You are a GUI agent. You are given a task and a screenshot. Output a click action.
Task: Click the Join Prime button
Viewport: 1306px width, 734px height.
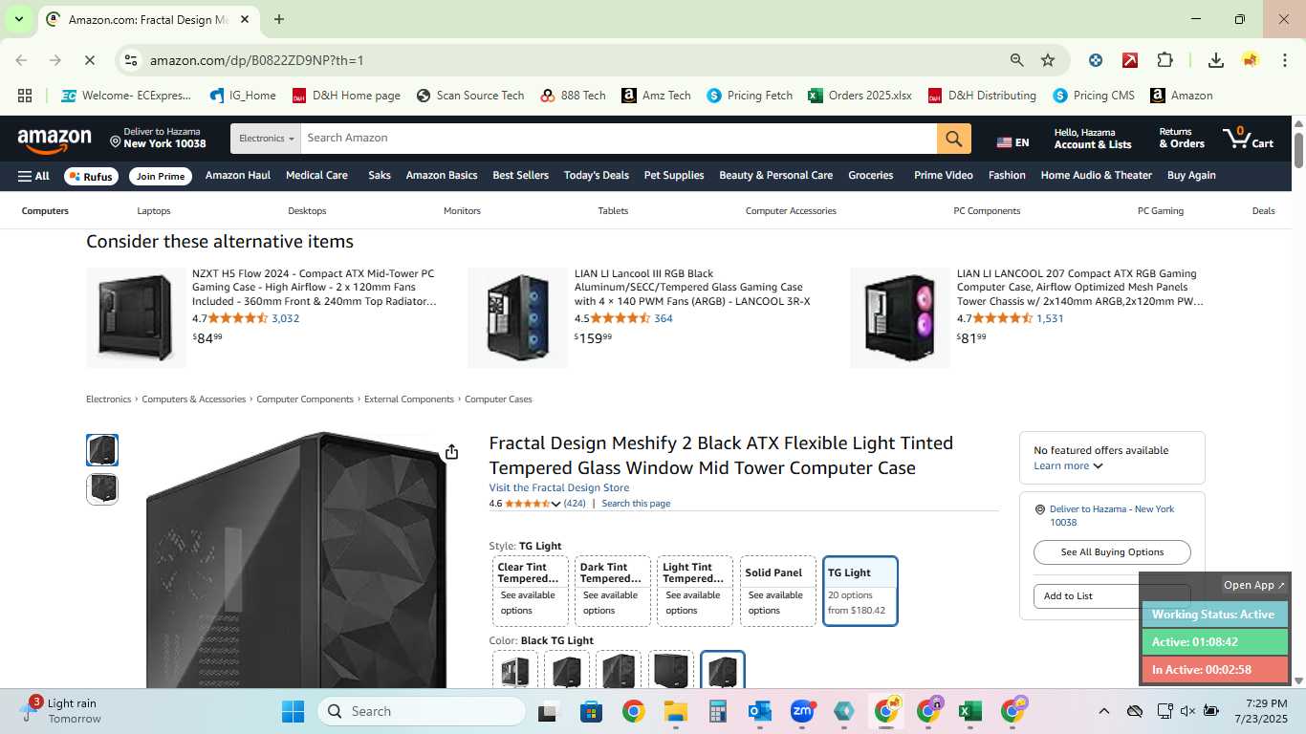coord(160,176)
